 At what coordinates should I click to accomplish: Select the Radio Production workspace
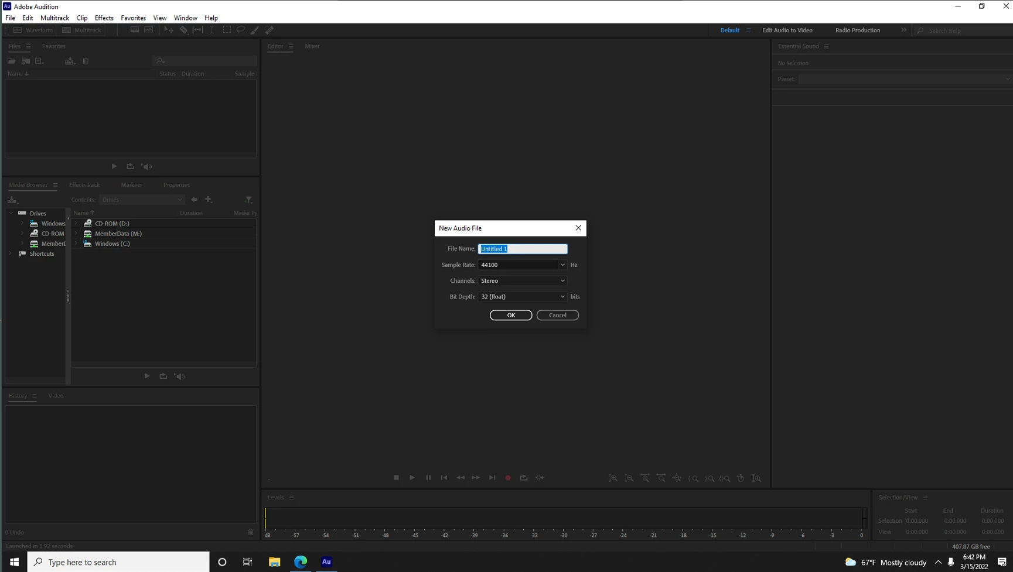click(858, 30)
